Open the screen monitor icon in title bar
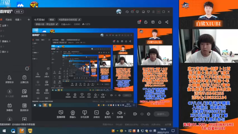Screen dimensions: 238x134 (x=137, y=12)
